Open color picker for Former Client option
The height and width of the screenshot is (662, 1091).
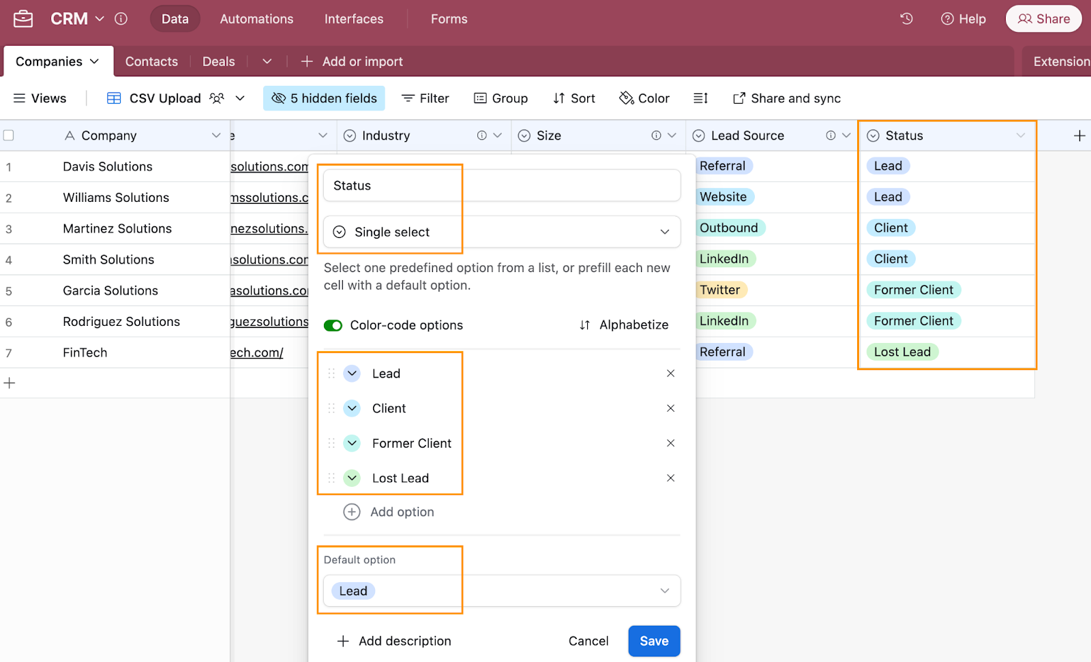tap(352, 443)
